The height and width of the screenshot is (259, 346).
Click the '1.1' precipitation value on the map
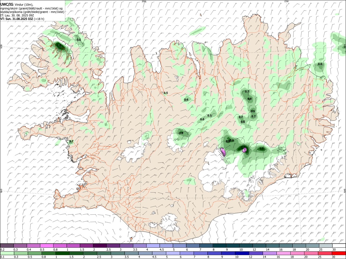[x=261, y=148]
